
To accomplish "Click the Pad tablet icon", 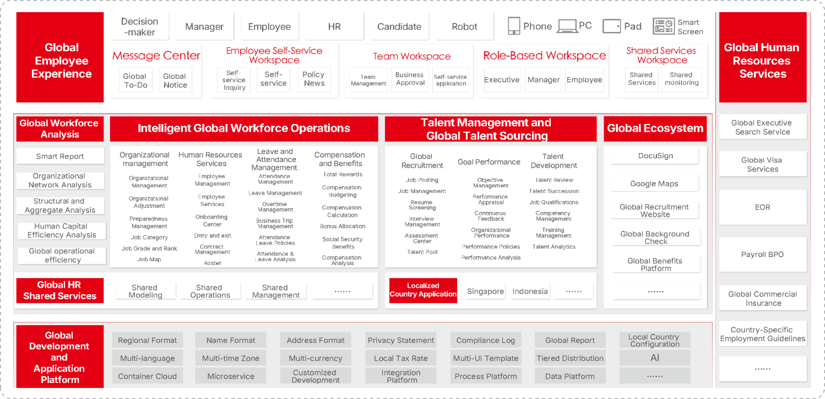I will [x=611, y=26].
